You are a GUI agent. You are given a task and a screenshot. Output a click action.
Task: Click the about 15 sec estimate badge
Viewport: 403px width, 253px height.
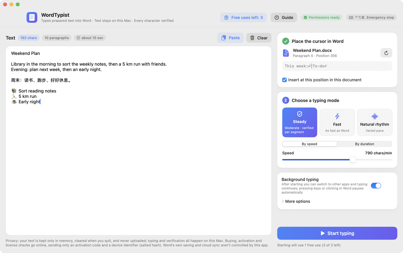click(x=90, y=38)
